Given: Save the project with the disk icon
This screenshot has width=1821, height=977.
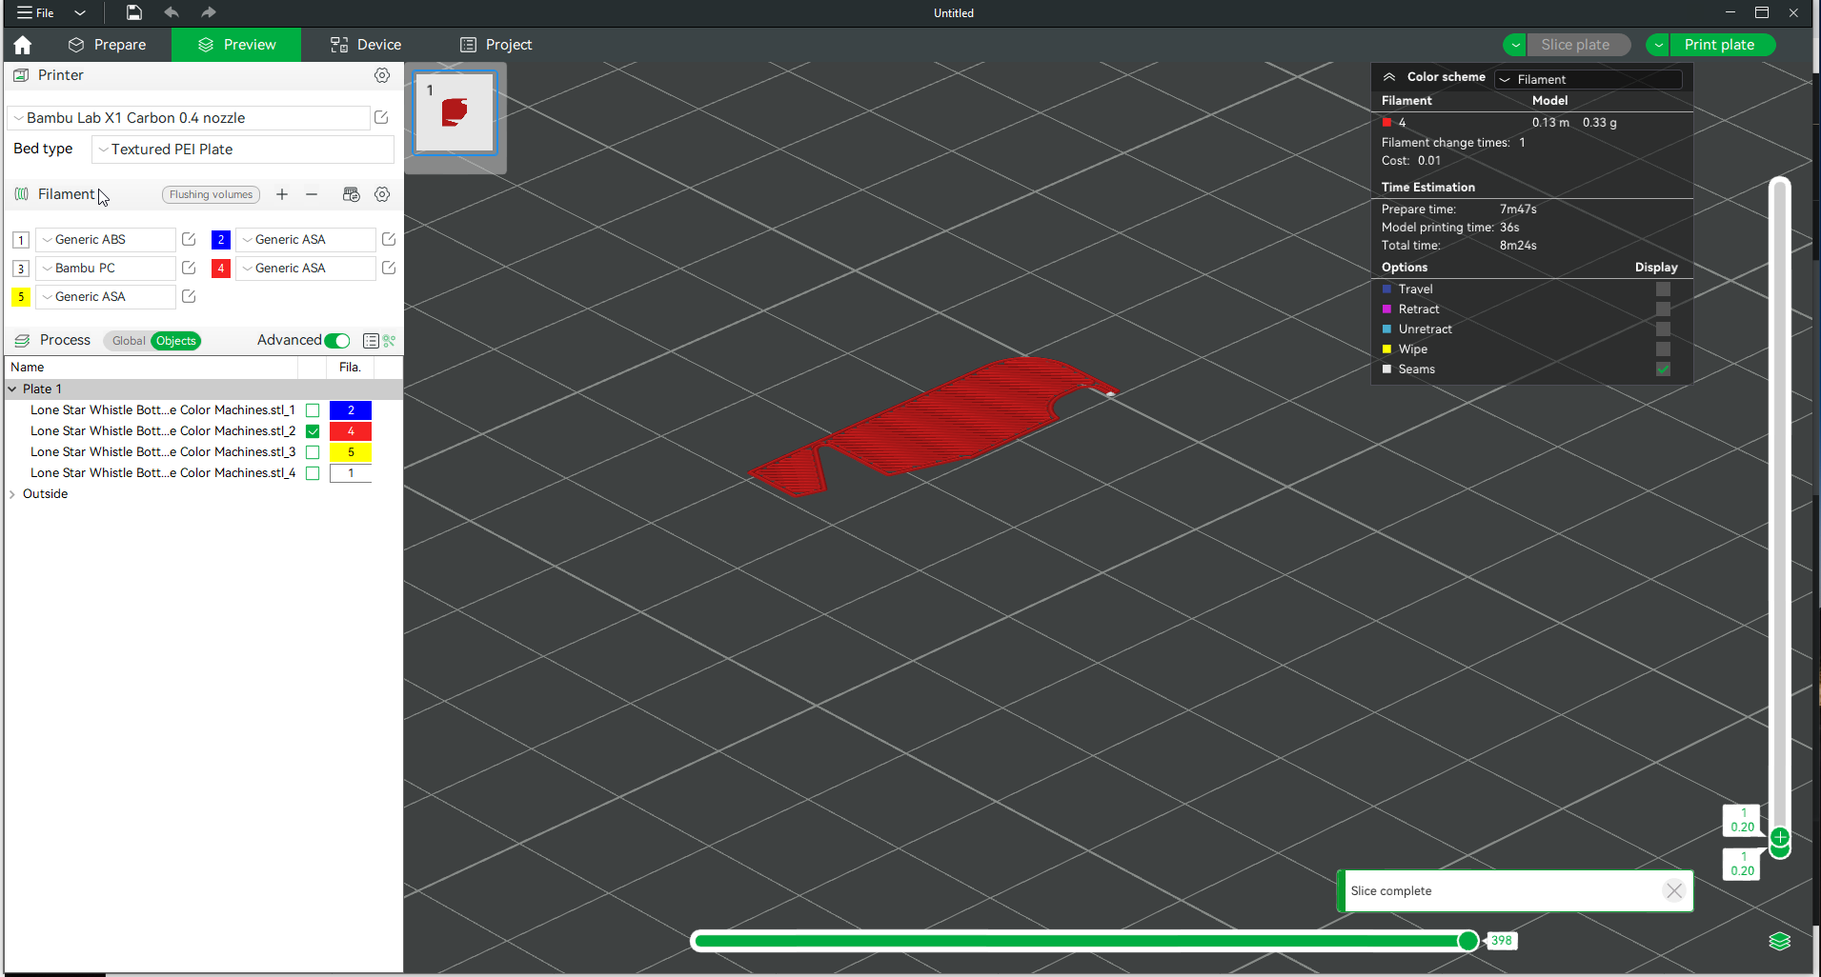Looking at the screenshot, I should [x=134, y=12].
